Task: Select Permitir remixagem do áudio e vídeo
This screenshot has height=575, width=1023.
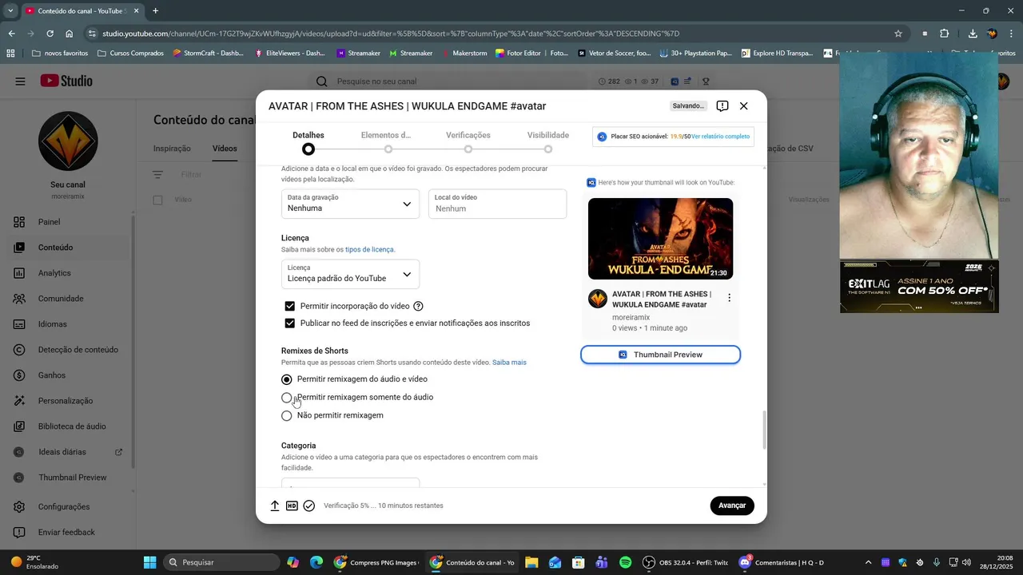Action: (x=286, y=379)
